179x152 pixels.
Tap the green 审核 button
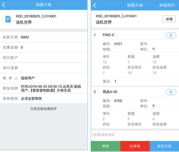pos(105,146)
